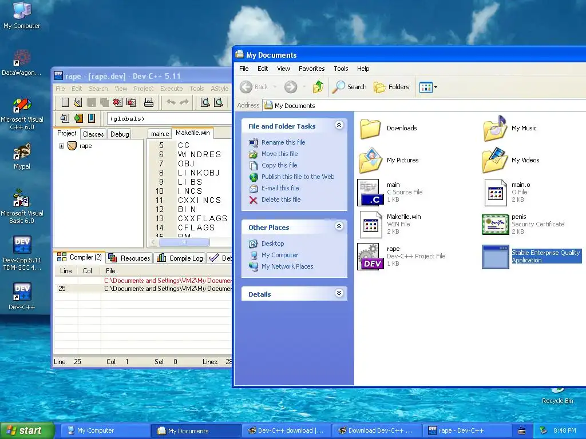Switch to the Compile Log tab
586x439 pixels.
coord(180,258)
